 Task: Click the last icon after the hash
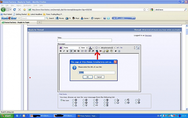(x=119, y=51)
